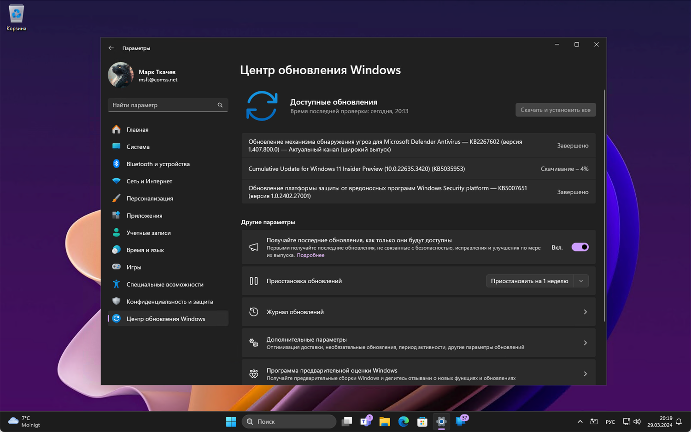Click 'Скачать и установить все' button
The image size is (691, 432).
tap(556, 110)
